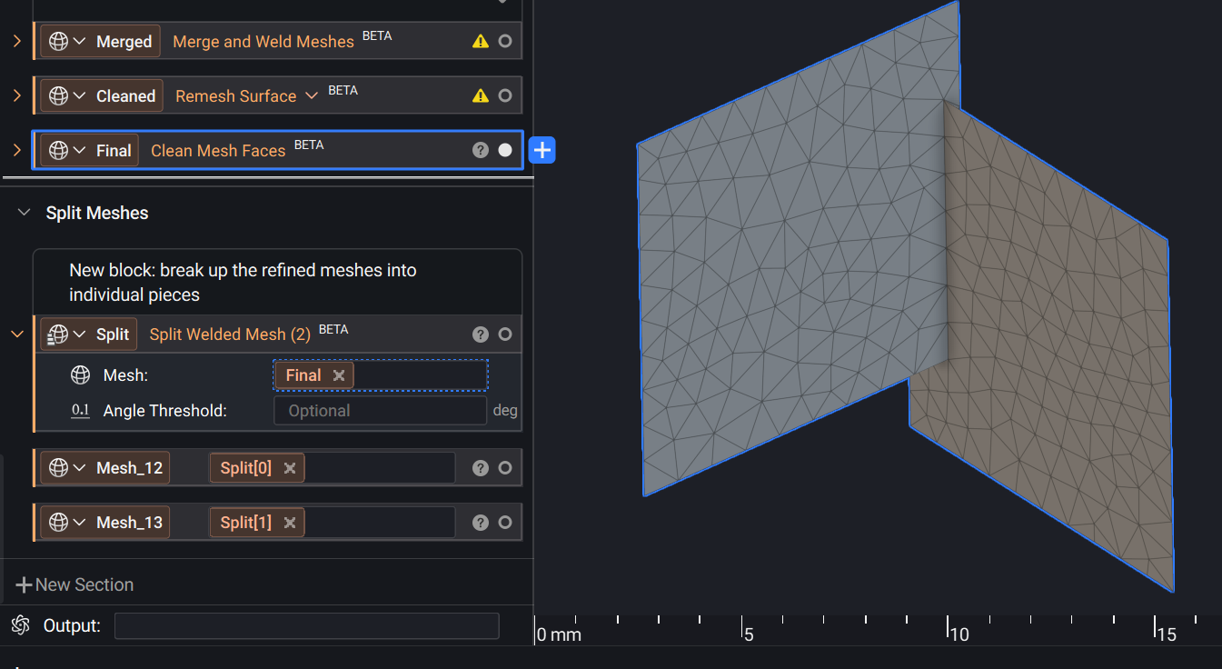Image resolution: width=1222 pixels, height=669 pixels.
Task: Click the Output text field
Action: coord(306,625)
